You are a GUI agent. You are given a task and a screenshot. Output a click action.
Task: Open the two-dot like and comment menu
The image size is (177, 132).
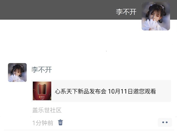click(165, 122)
